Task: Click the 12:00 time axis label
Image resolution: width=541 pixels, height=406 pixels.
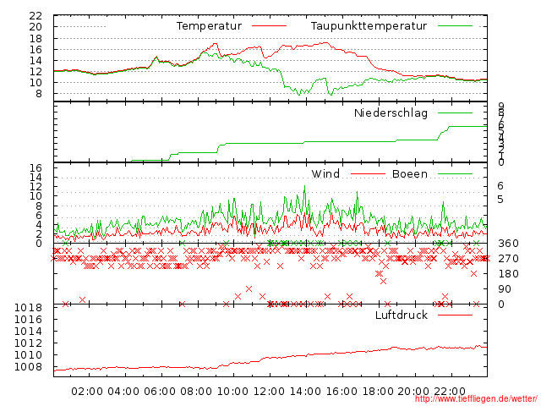Action: pyautogui.click(x=269, y=391)
